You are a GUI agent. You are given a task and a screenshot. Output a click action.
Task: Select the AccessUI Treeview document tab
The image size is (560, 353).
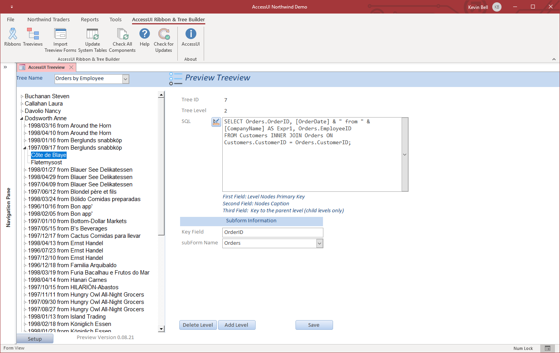click(x=46, y=67)
